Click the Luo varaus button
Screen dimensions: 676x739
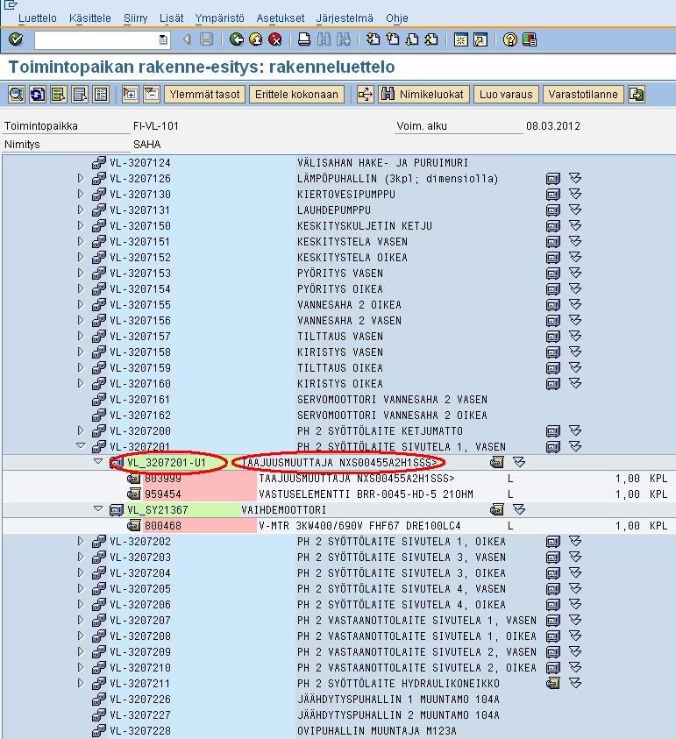coord(506,95)
